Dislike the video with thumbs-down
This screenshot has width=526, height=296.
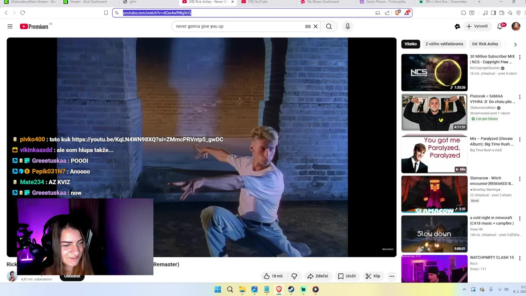[x=294, y=276]
